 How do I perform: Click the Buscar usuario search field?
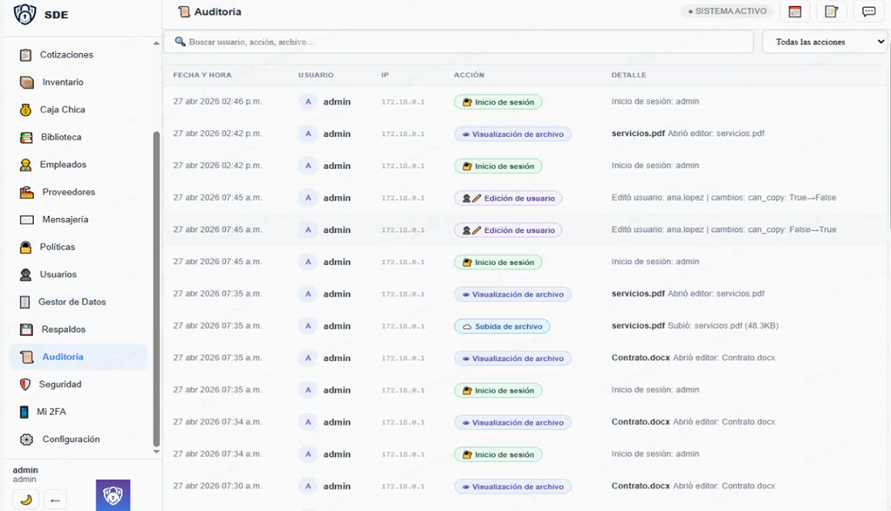(x=458, y=42)
